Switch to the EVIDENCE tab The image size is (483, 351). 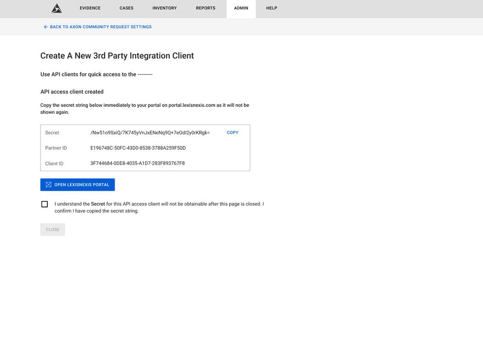tap(90, 8)
